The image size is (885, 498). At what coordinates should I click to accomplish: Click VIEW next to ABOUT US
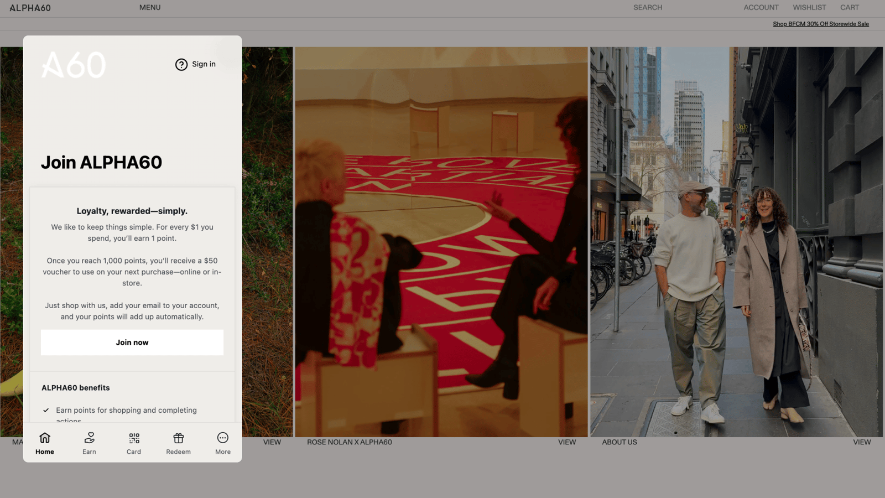point(862,442)
